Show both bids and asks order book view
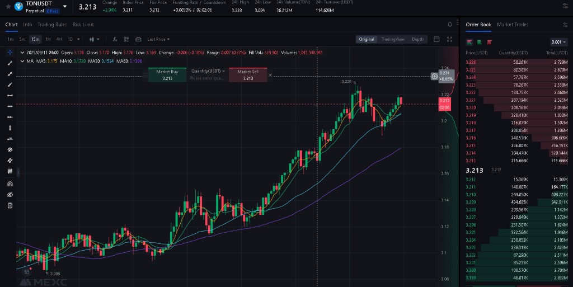The width and height of the screenshot is (573, 287). click(469, 42)
